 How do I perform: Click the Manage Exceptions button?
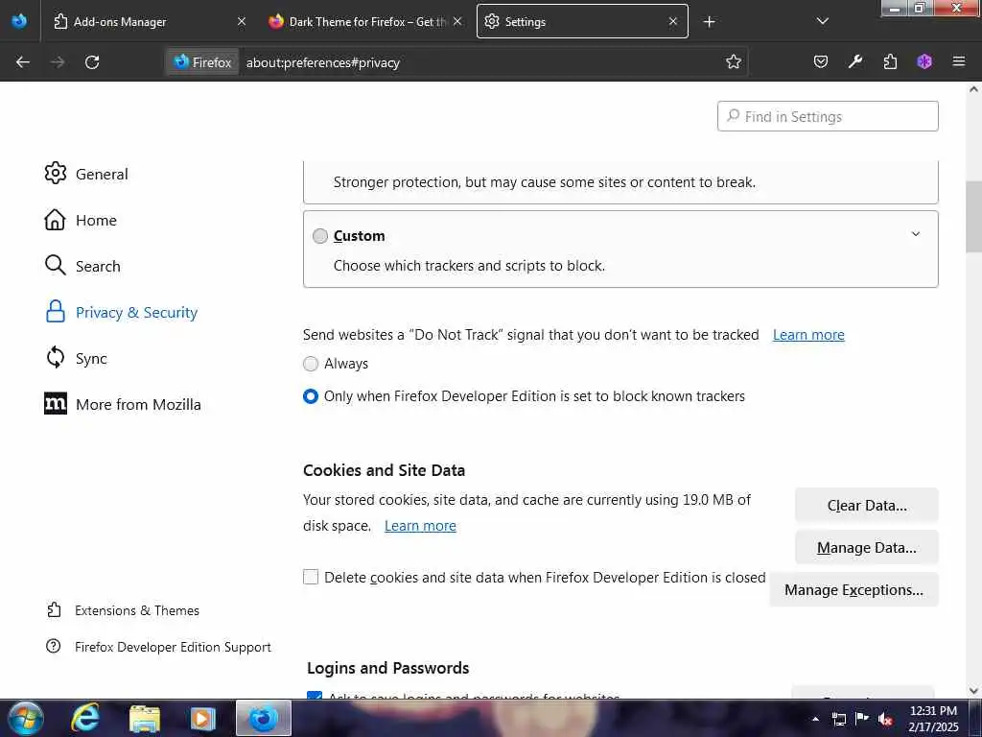[853, 590]
